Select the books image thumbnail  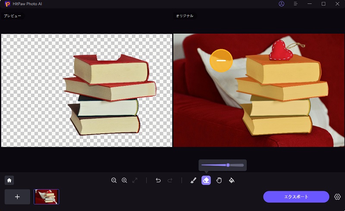pos(47,197)
